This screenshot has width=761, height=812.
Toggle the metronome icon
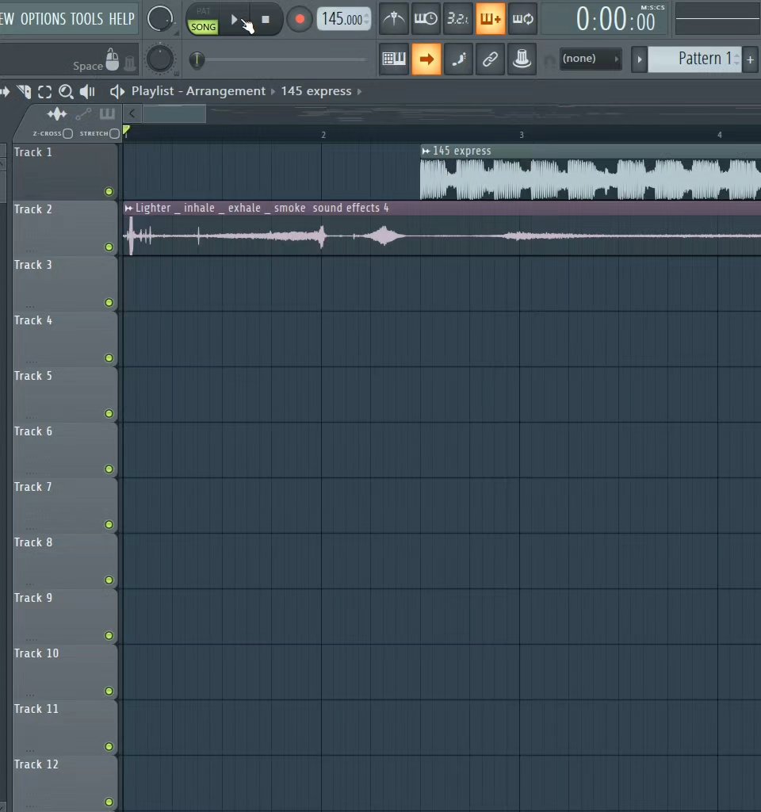pos(394,19)
